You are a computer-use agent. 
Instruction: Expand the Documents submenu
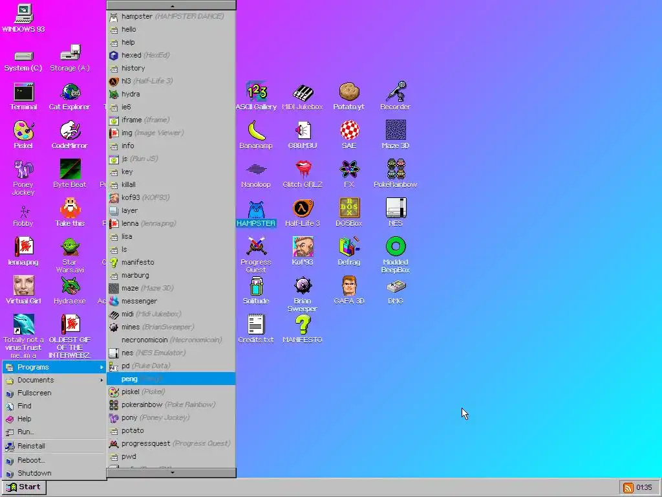[x=54, y=380]
